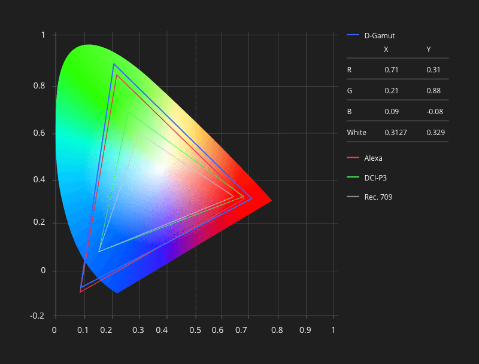Click the blue D-Gamut line swatch

[353, 35]
